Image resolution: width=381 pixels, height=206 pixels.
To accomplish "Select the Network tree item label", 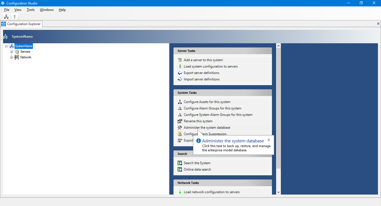I will pyautogui.click(x=26, y=57).
